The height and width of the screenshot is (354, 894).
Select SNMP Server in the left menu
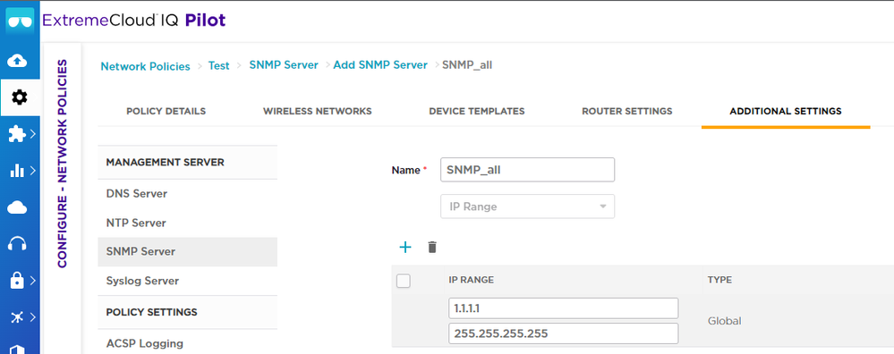(x=188, y=251)
